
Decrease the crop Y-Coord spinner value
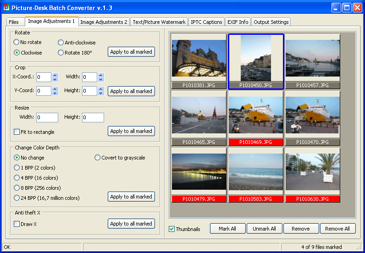(x=55, y=93)
